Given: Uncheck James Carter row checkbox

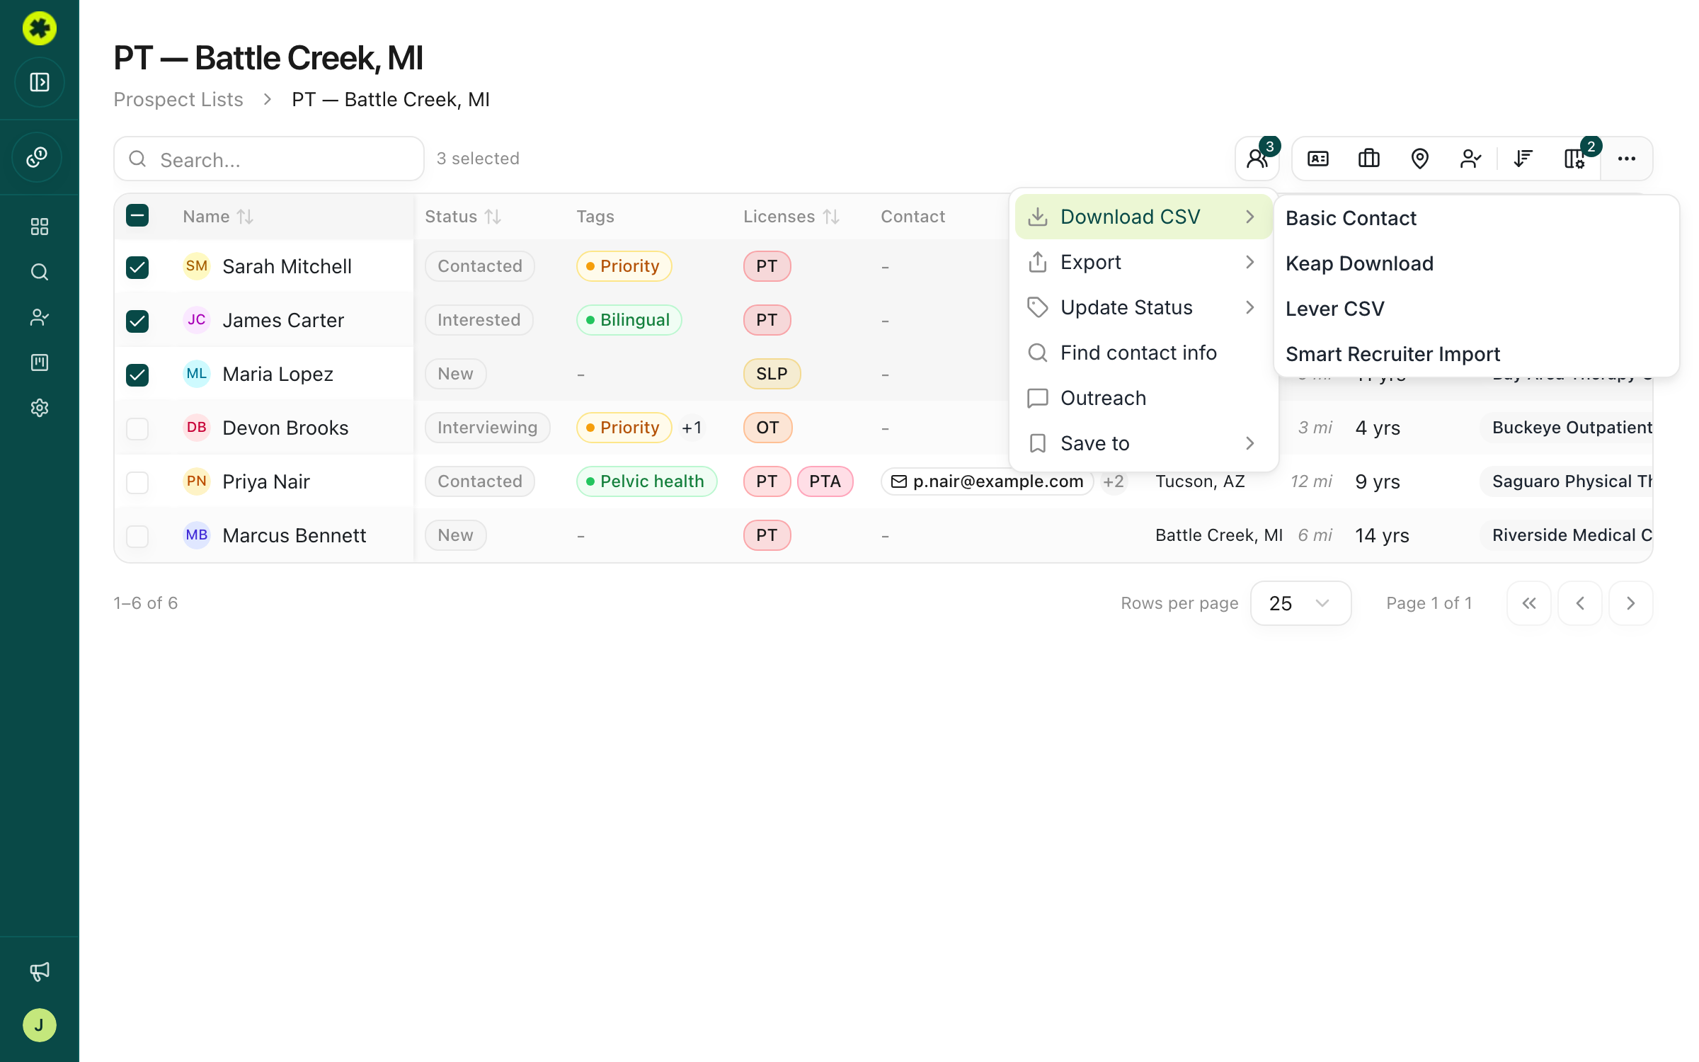Looking at the screenshot, I should click(x=137, y=321).
